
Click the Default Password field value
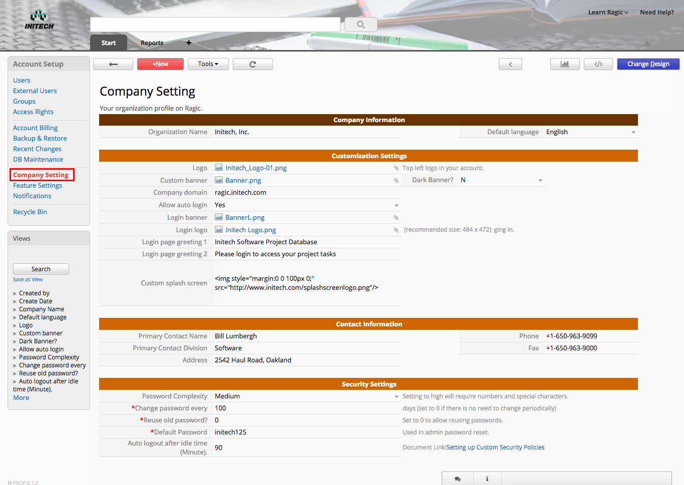(307, 432)
